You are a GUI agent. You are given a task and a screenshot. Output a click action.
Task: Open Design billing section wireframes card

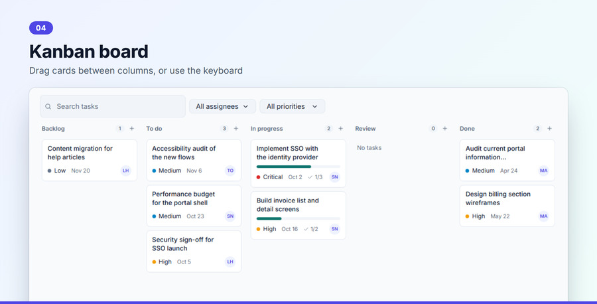(x=507, y=206)
